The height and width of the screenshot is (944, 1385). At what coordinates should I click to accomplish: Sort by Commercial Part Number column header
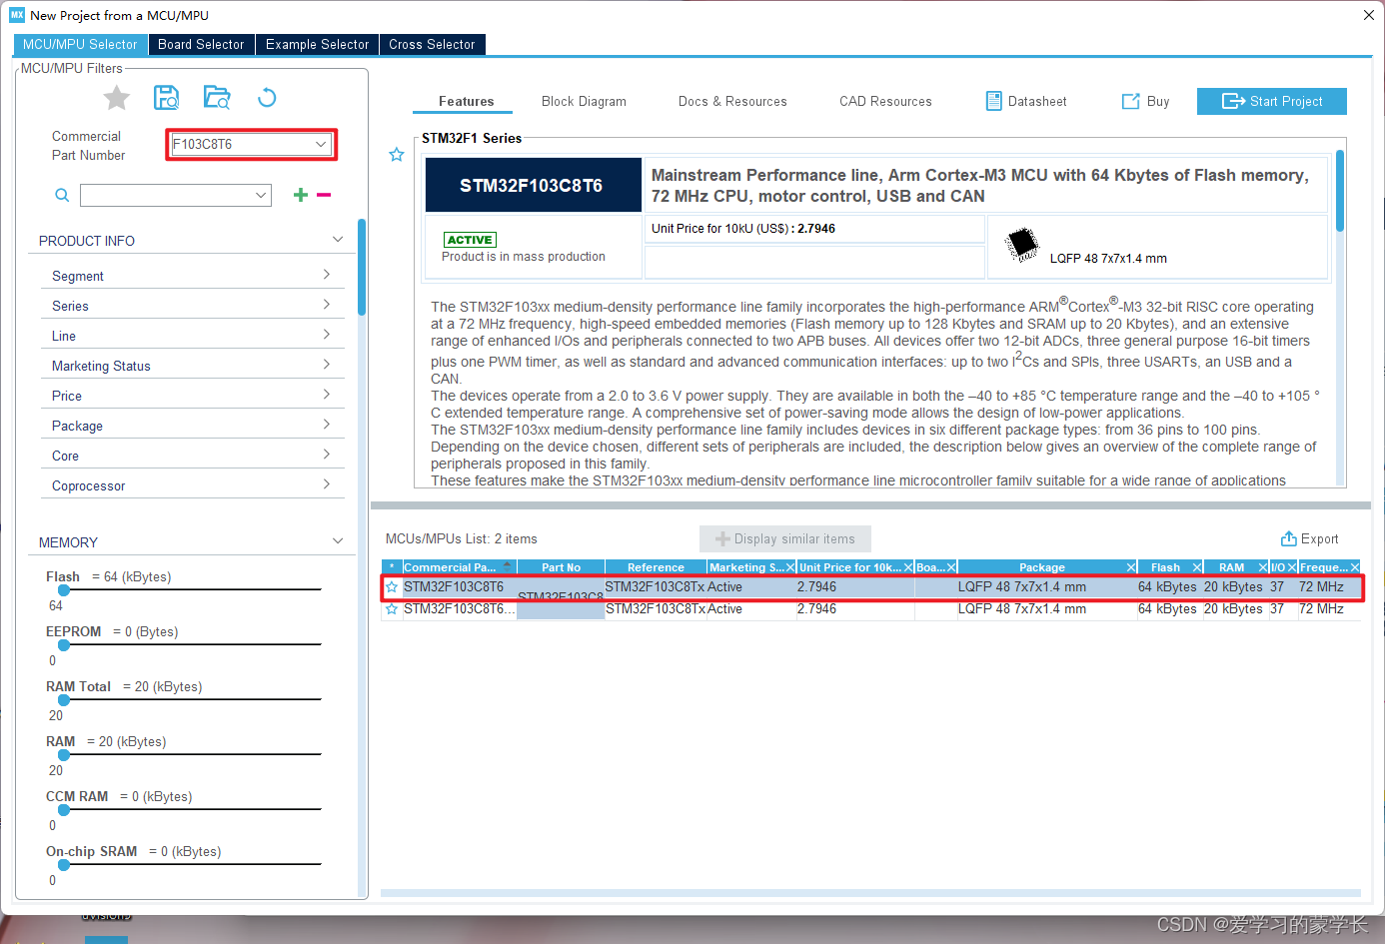pyautogui.click(x=459, y=567)
